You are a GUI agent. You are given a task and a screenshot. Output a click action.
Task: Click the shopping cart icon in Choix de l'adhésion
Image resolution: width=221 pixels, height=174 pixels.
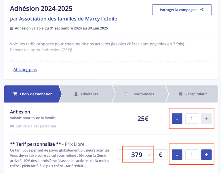tap(15, 94)
